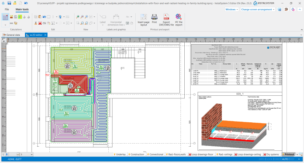Open dropdown at end of top View row
The image size is (304, 163).
pyautogui.click(x=94, y=17)
